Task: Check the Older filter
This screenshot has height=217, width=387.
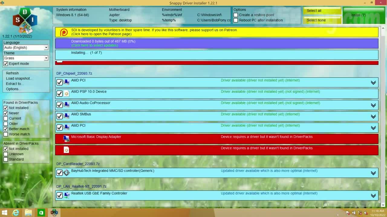Action: [x=6, y=124]
